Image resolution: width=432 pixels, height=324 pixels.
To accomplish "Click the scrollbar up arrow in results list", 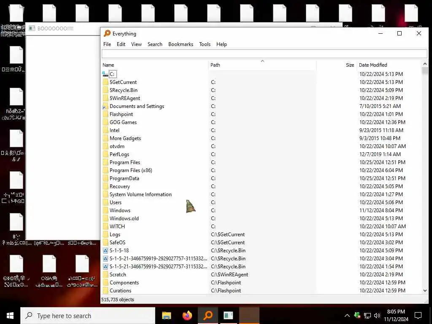I will pyautogui.click(x=425, y=64).
